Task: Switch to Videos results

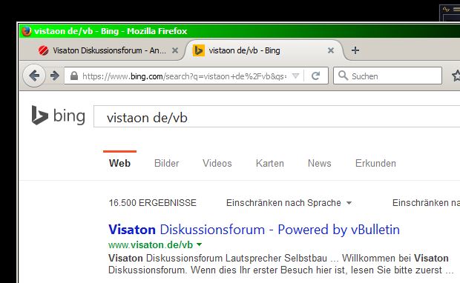Action: point(217,163)
